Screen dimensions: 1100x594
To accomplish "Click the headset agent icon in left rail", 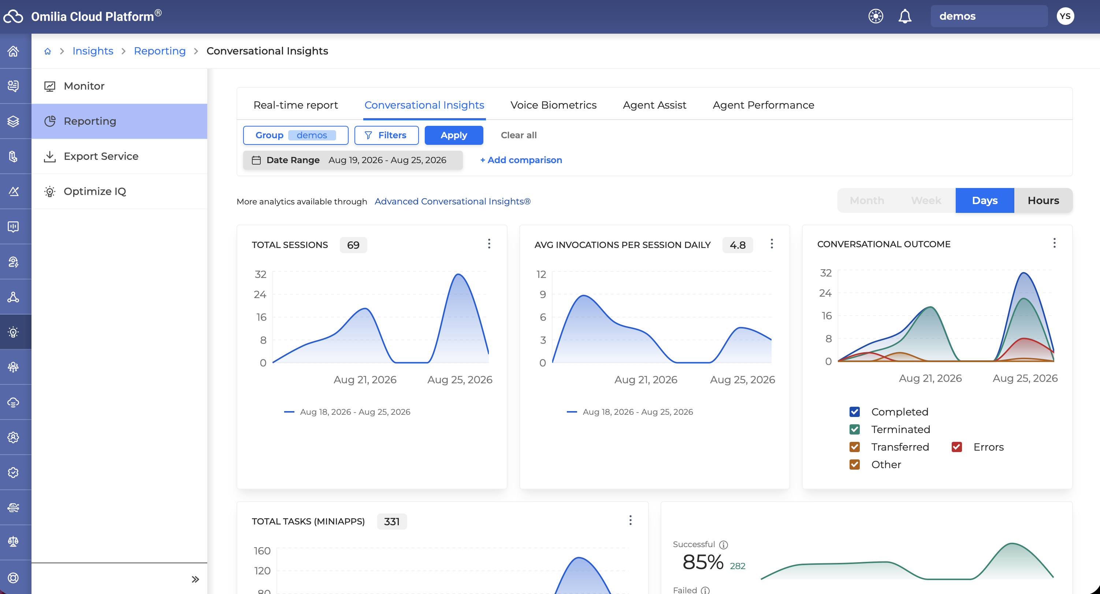I will pyautogui.click(x=13, y=262).
